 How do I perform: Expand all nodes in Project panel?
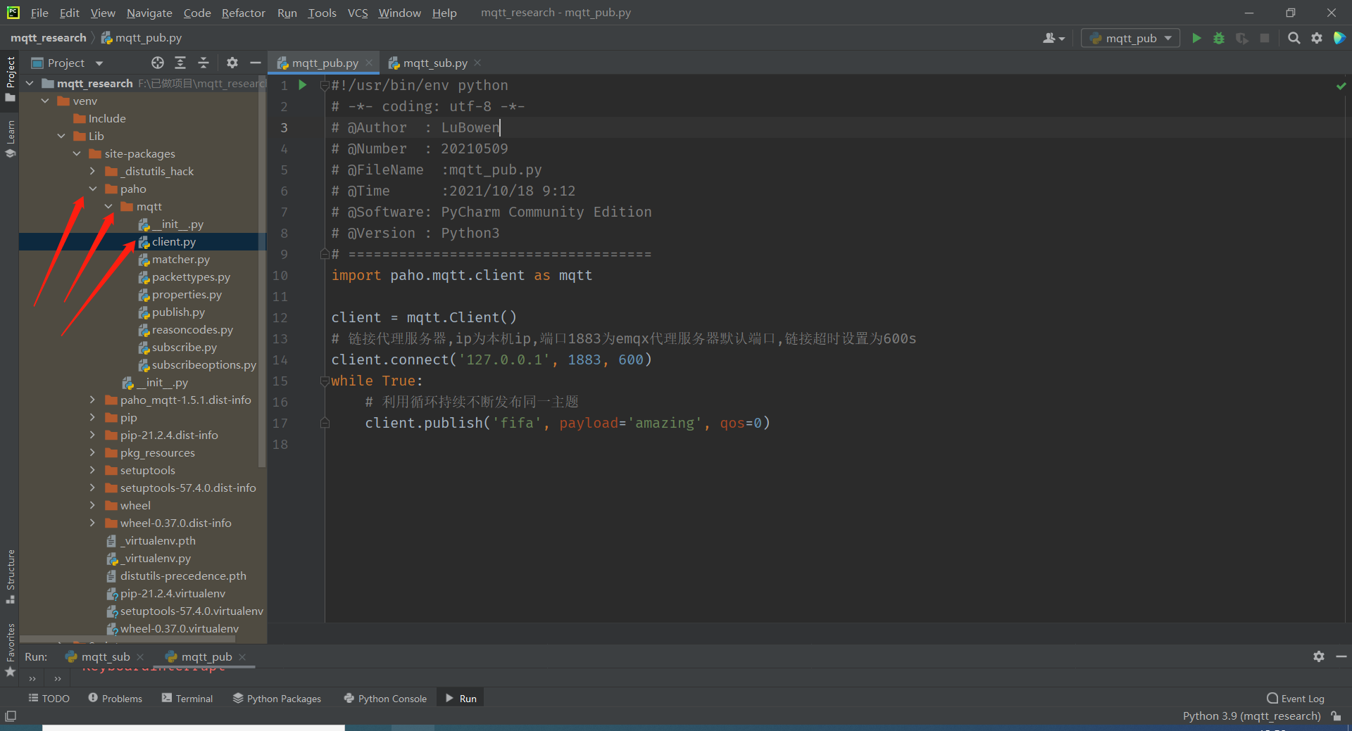[x=180, y=63]
